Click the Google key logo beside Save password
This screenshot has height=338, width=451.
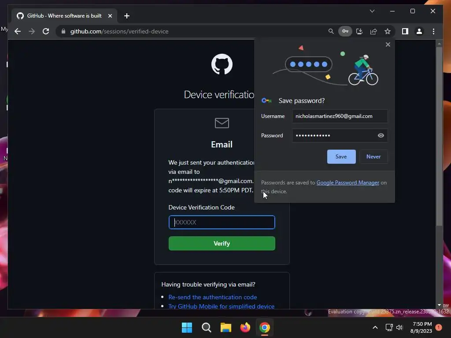[x=266, y=101]
